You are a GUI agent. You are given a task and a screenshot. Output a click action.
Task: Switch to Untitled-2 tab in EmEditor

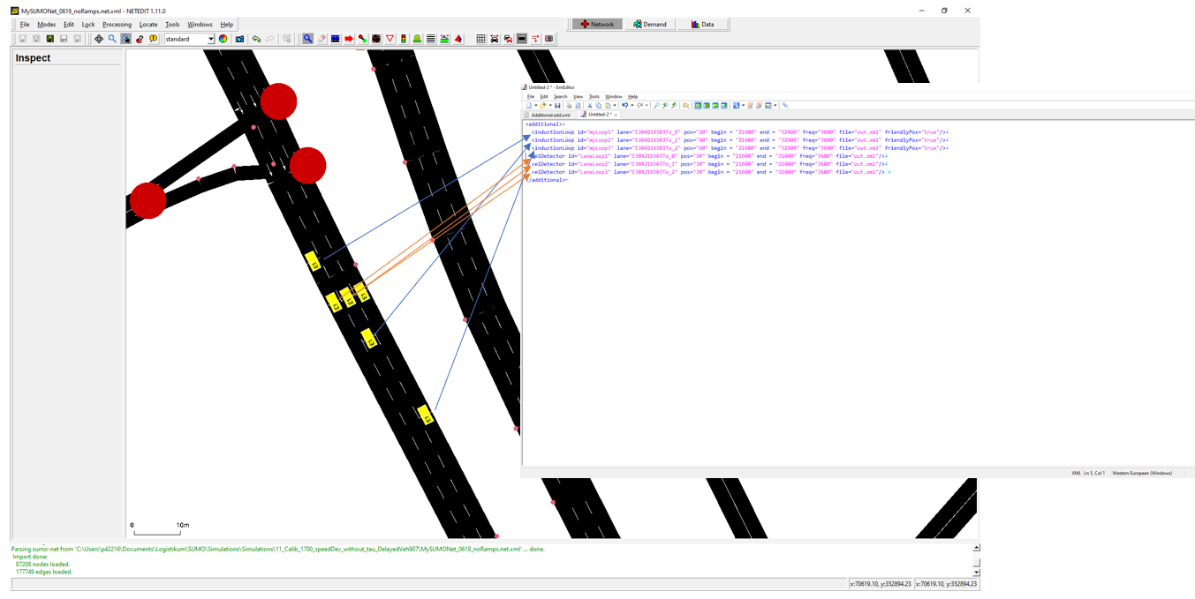coord(598,115)
